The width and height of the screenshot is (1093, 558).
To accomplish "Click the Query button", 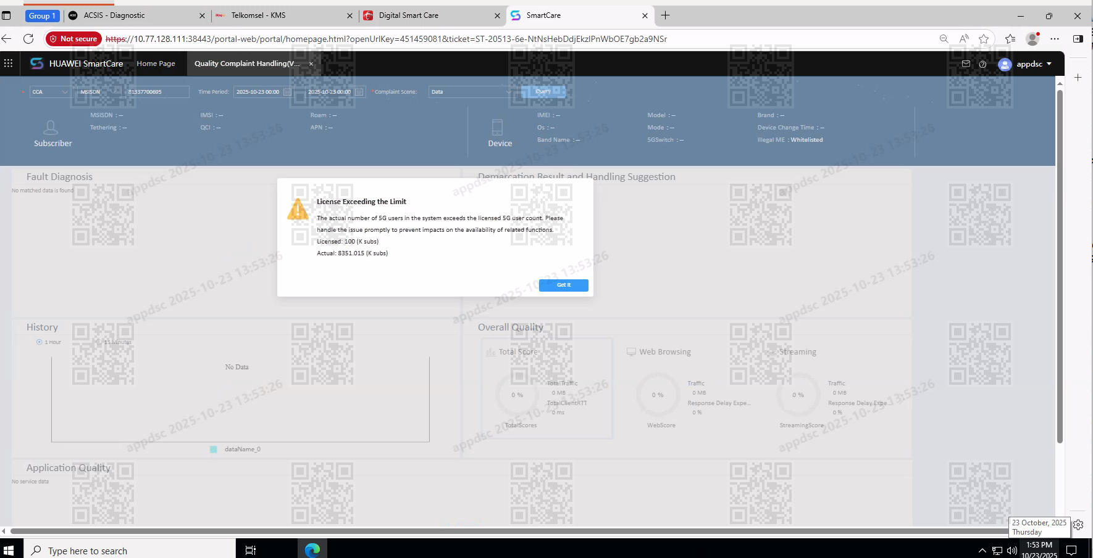I will pos(543,91).
